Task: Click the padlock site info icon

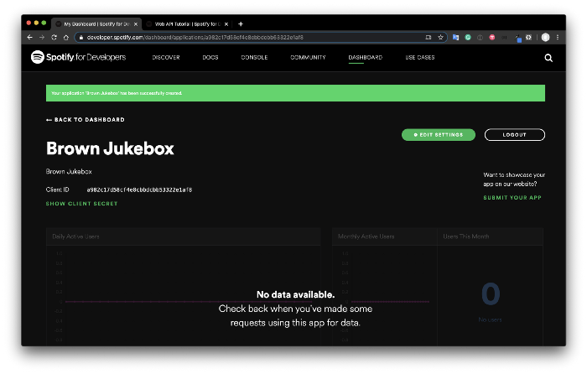Action: [81, 37]
